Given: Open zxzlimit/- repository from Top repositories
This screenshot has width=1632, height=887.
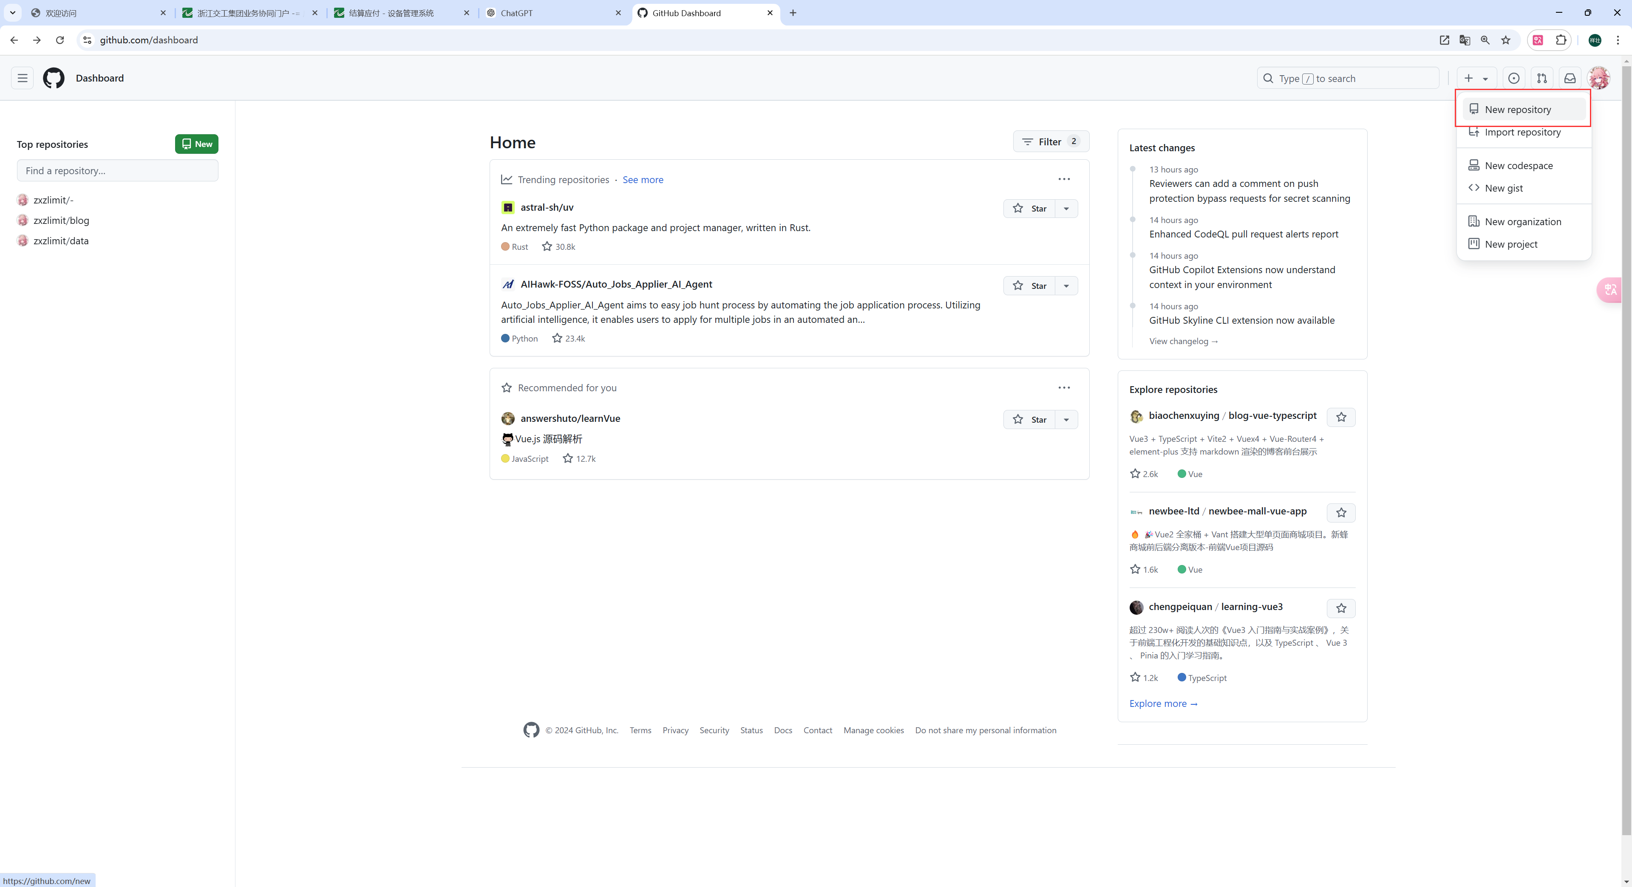Looking at the screenshot, I should pyautogui.click(x=53, y=200).
